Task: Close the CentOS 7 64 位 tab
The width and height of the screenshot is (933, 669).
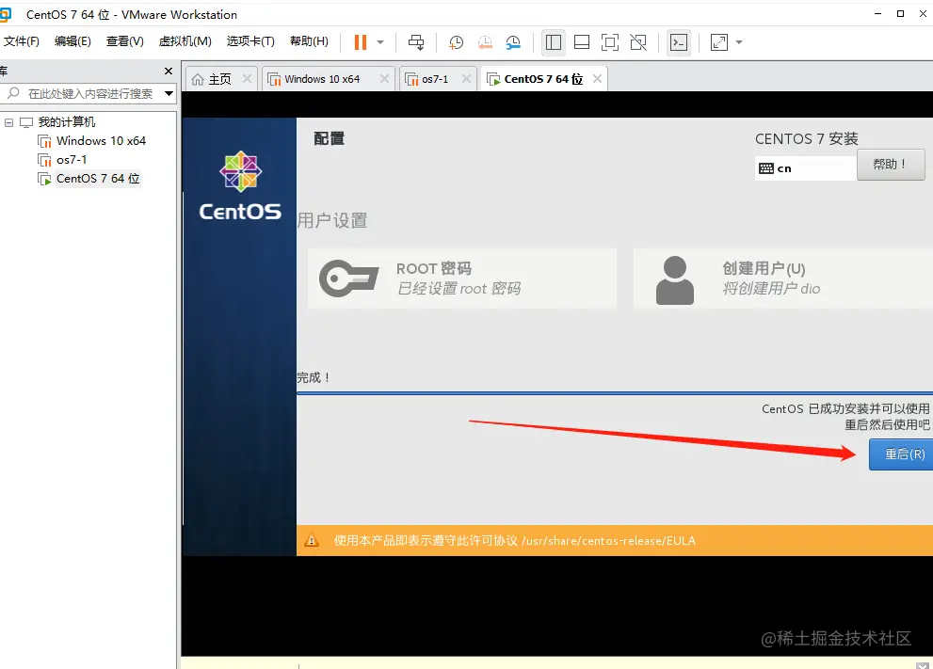Action: (x=598, y=78)
